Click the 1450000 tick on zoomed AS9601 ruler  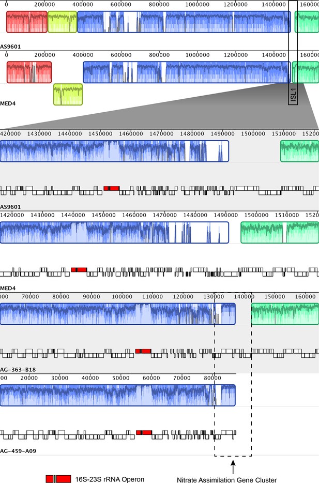[x=100, y=134]
